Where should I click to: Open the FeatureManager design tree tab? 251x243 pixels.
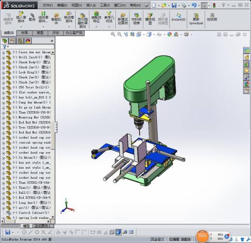(x=5, y=41)
